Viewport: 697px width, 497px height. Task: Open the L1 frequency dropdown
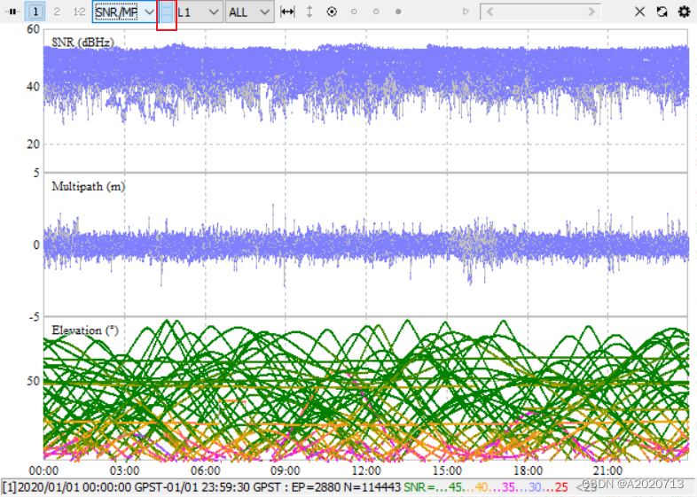(199, 12)
